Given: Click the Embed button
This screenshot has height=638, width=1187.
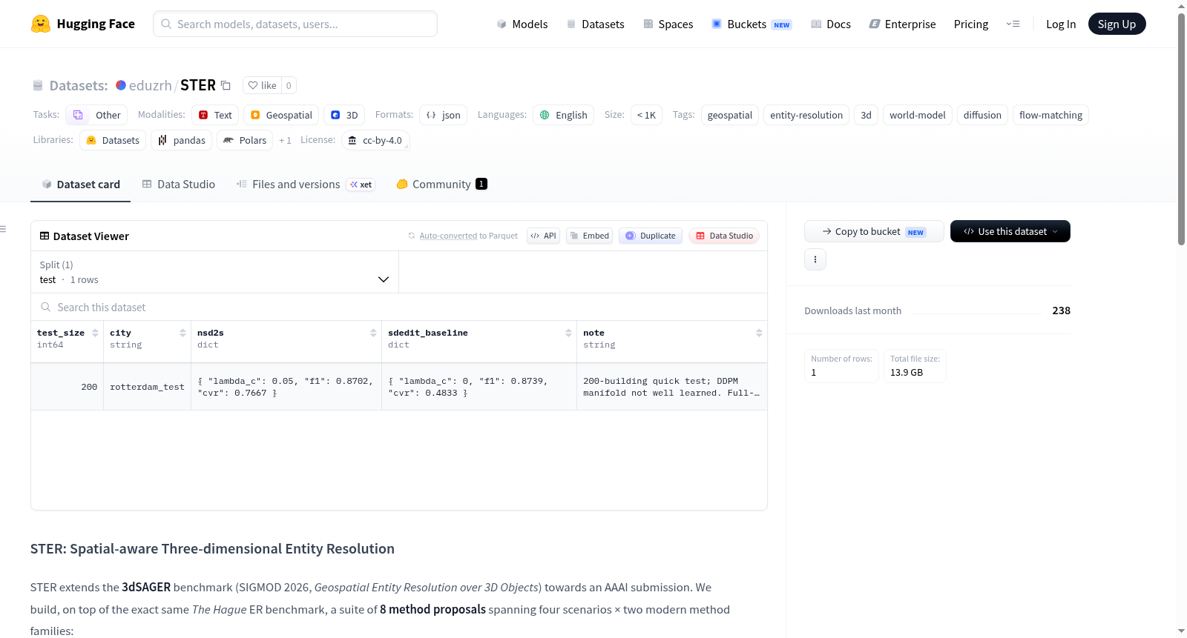Looking at the screenshot, I should [589, 236].
